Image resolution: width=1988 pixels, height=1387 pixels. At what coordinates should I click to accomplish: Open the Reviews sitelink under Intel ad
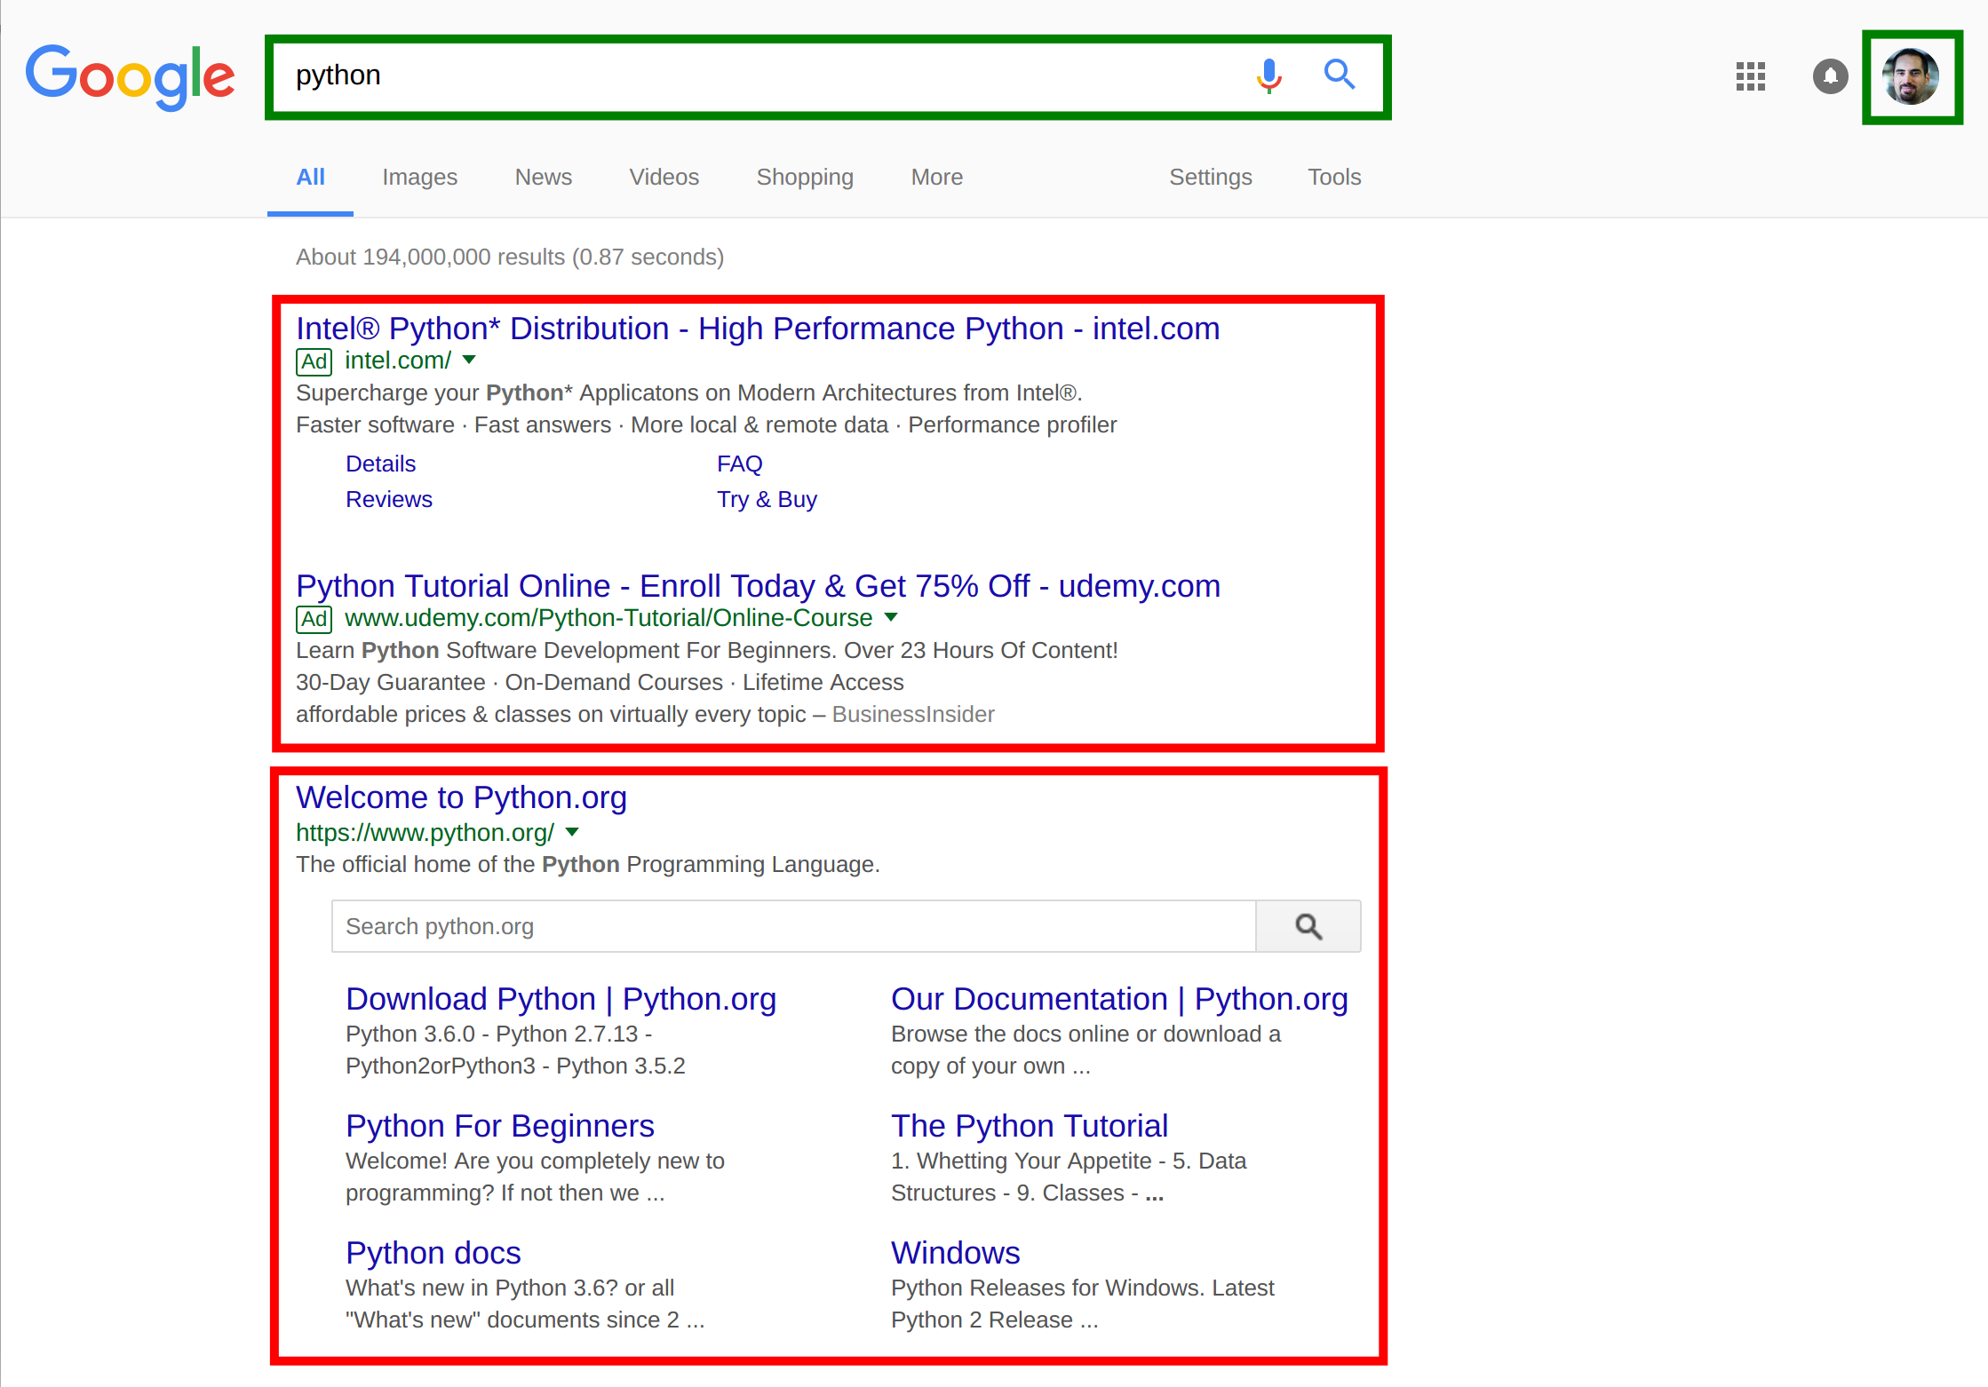point(389,499)
